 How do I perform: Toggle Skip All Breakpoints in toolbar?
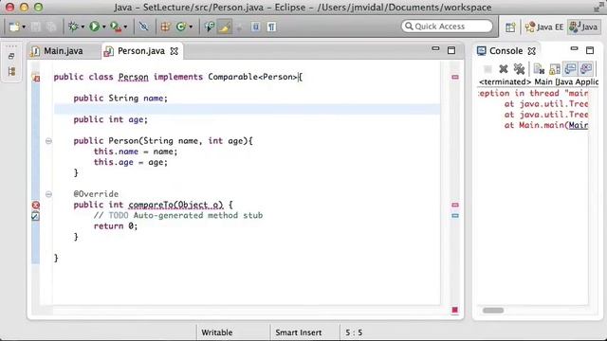click(143, 27)
